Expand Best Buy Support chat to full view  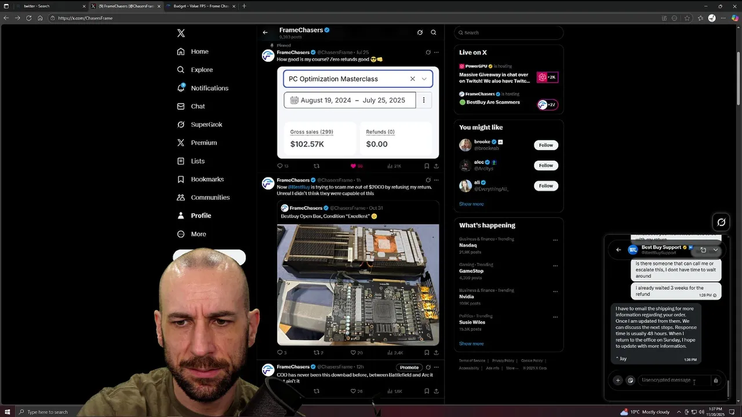703,250
